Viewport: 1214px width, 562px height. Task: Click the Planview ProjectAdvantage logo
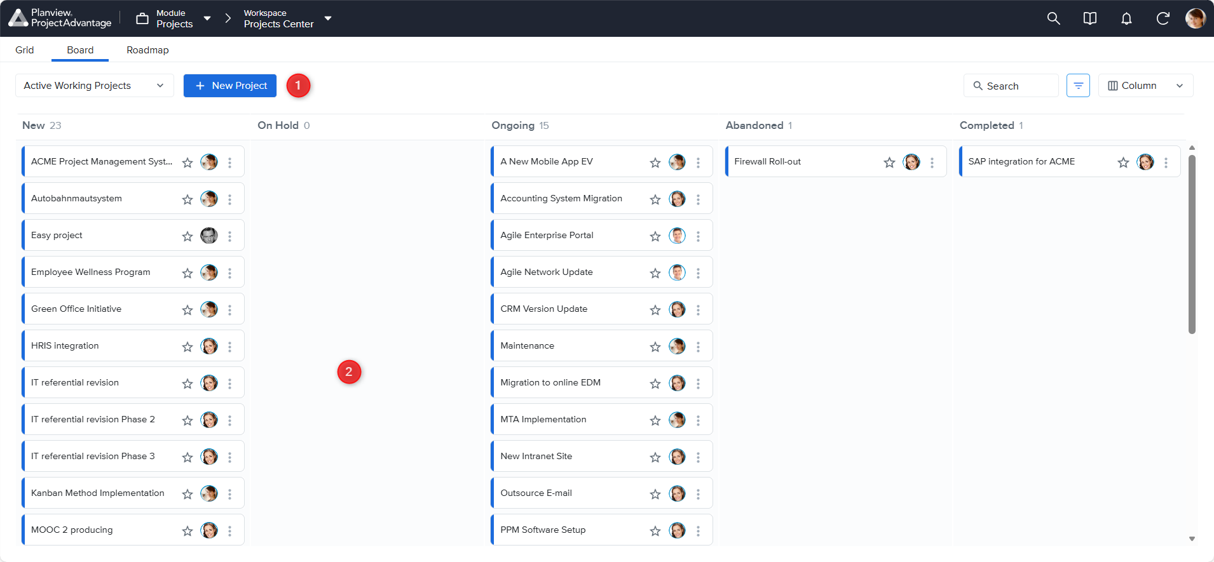pos(60,18)
